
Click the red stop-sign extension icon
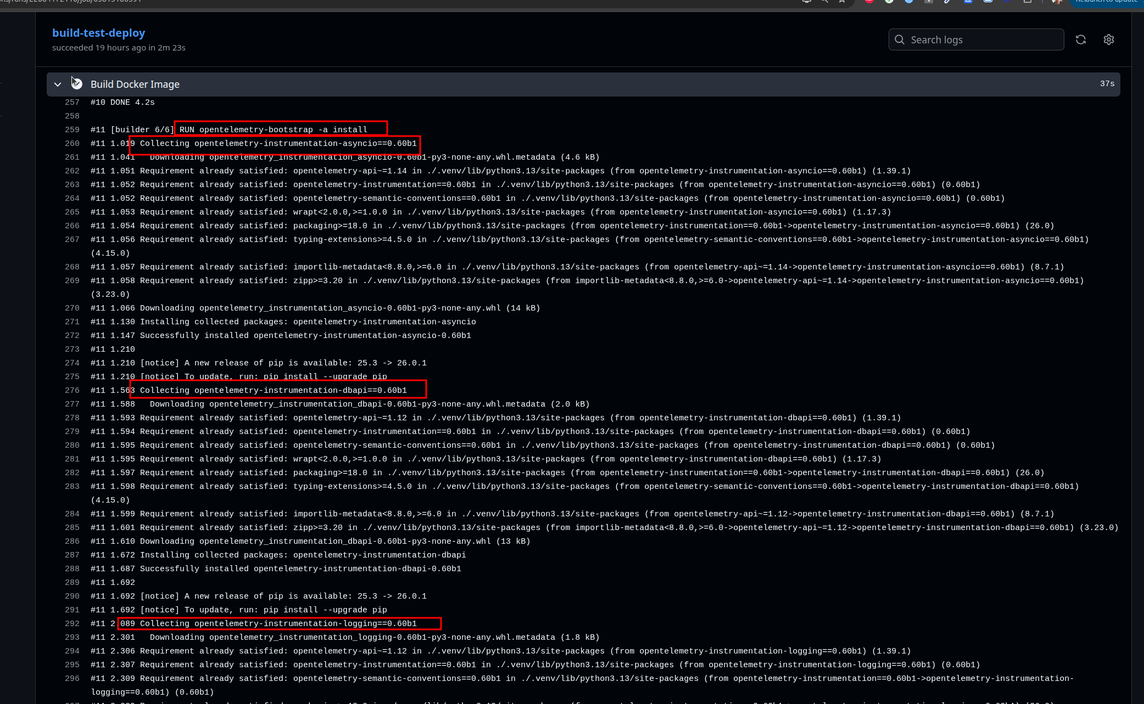click(x=869, y=2)
